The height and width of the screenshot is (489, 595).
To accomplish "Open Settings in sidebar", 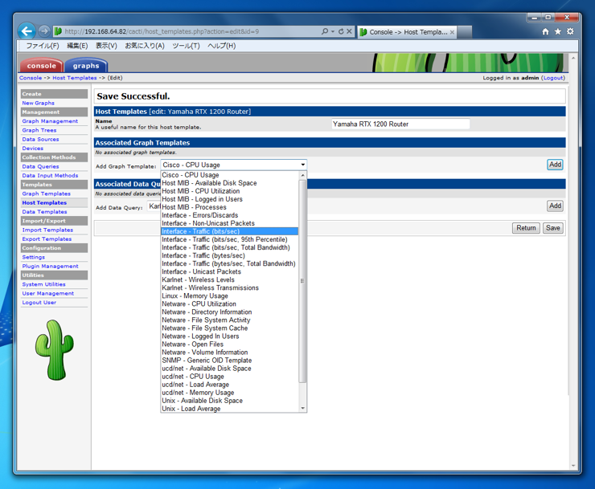I will click(34, 257).
